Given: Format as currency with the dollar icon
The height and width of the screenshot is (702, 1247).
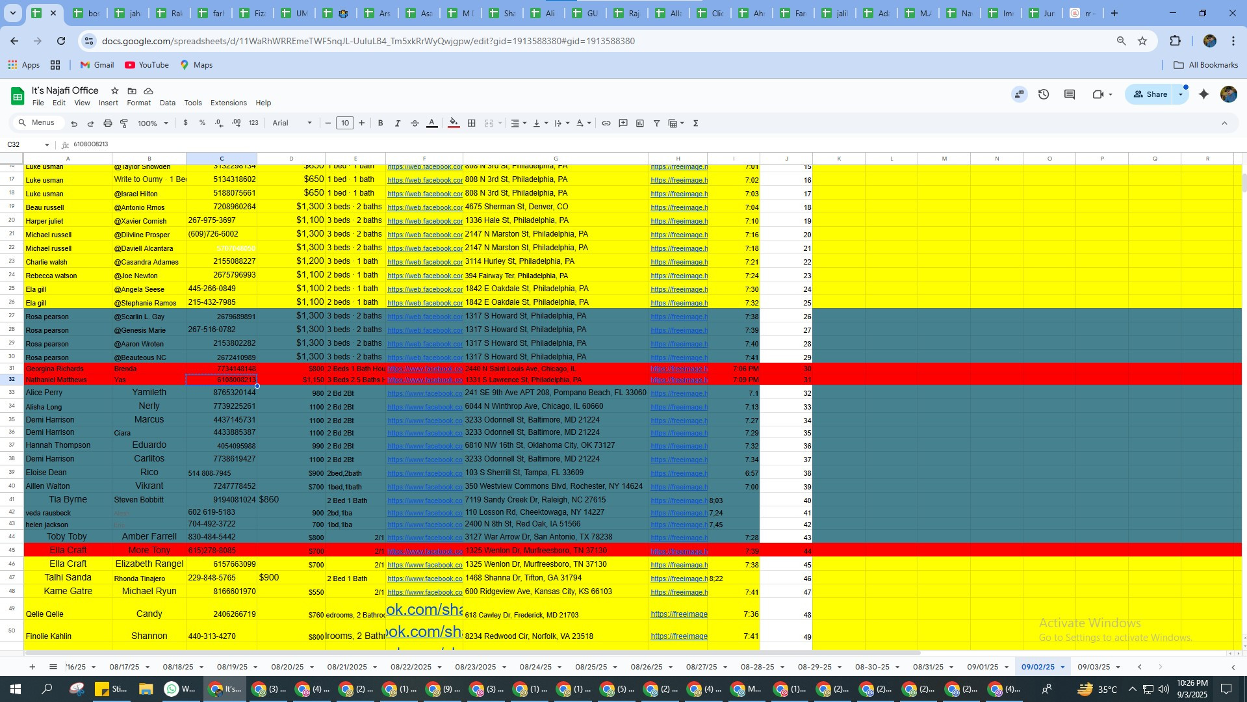Looking at the screenshot, I should coord(186,123).
